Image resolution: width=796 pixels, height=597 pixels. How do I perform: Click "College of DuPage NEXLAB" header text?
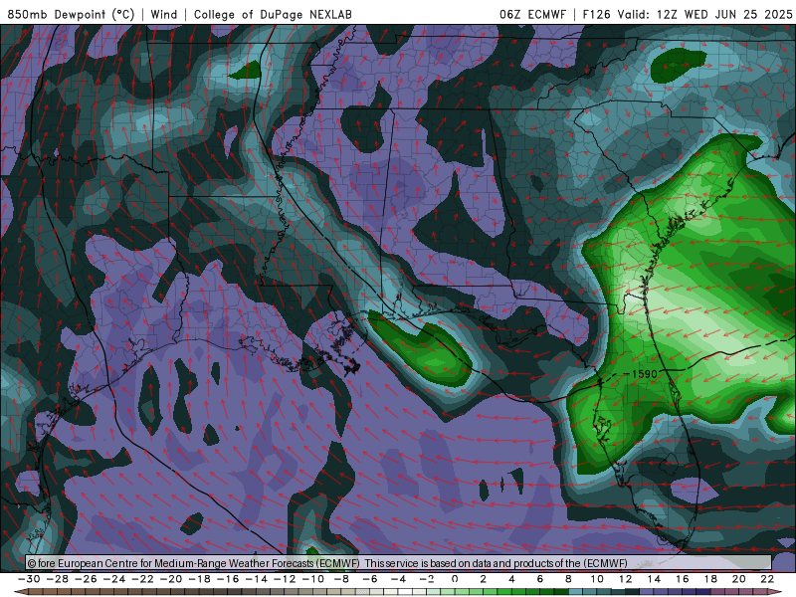pyautogui.click(x=273, y=14)
